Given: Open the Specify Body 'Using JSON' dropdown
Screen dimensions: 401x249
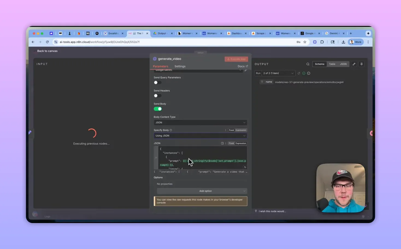Looking at the screenshot, I should (x=200, y=136).
